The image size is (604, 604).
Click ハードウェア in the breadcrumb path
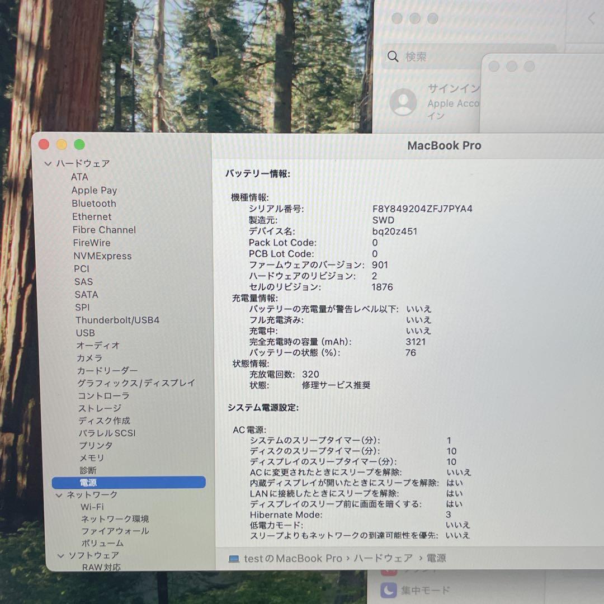383,558
